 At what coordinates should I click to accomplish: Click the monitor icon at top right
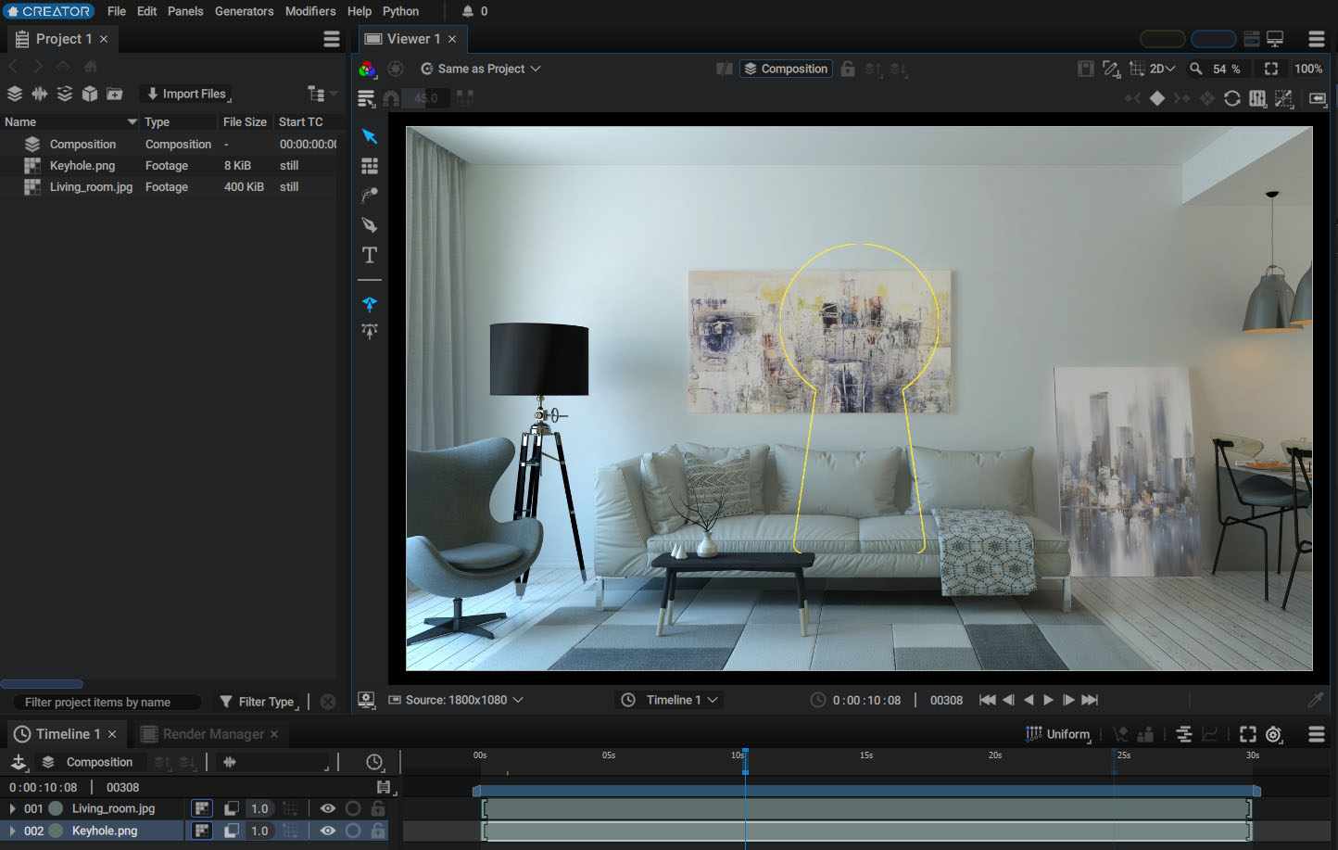pos(1276,39)
